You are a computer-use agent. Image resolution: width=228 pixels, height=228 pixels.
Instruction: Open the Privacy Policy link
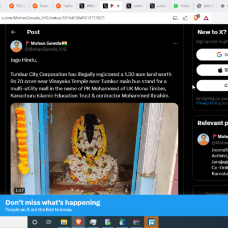click(209, 103)
